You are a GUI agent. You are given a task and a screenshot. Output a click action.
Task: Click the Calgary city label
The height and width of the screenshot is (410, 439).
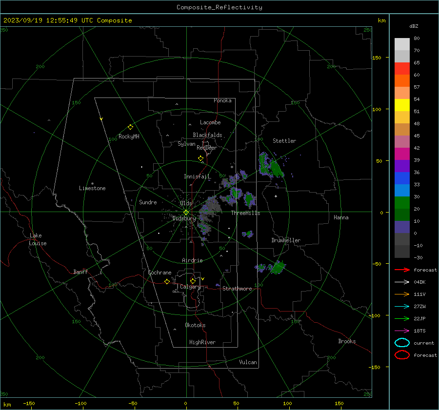pos(190,287)
